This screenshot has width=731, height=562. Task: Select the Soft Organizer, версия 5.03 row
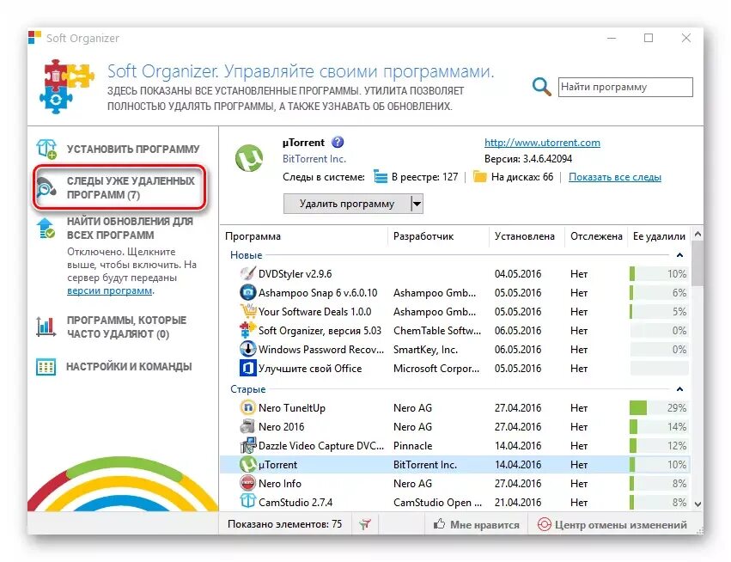click(456, 331)
